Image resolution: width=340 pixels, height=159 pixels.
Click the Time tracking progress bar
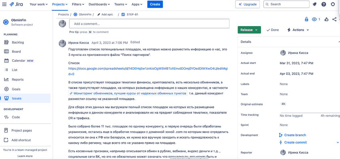(x=310, y=113)
